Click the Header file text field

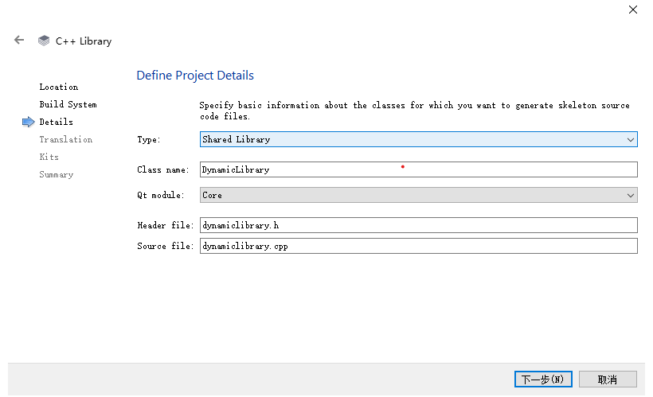418,225
